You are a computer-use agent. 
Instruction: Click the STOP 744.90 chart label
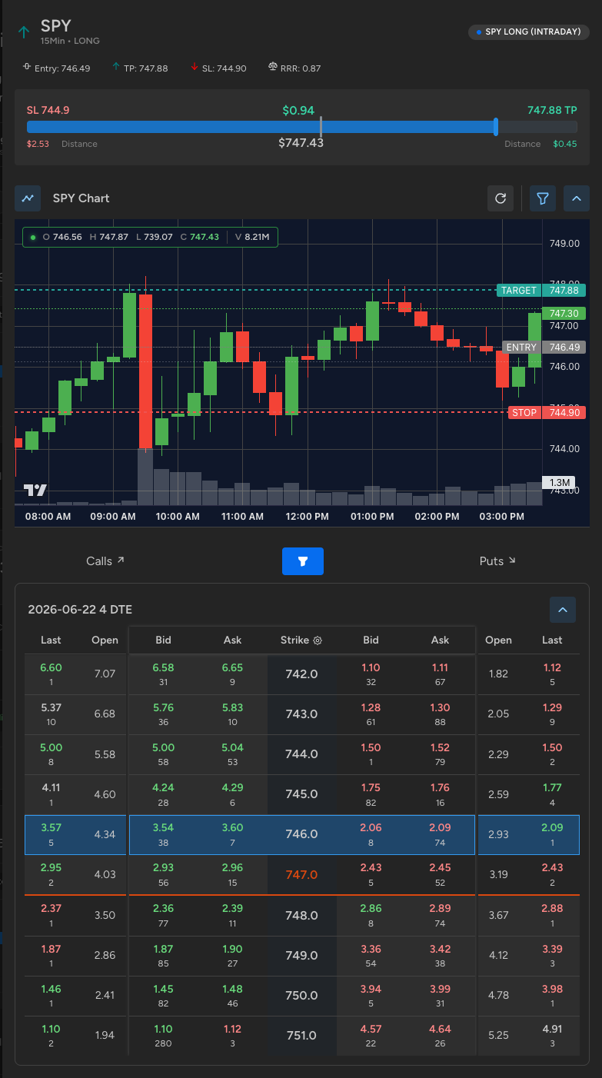click(547, 413)
